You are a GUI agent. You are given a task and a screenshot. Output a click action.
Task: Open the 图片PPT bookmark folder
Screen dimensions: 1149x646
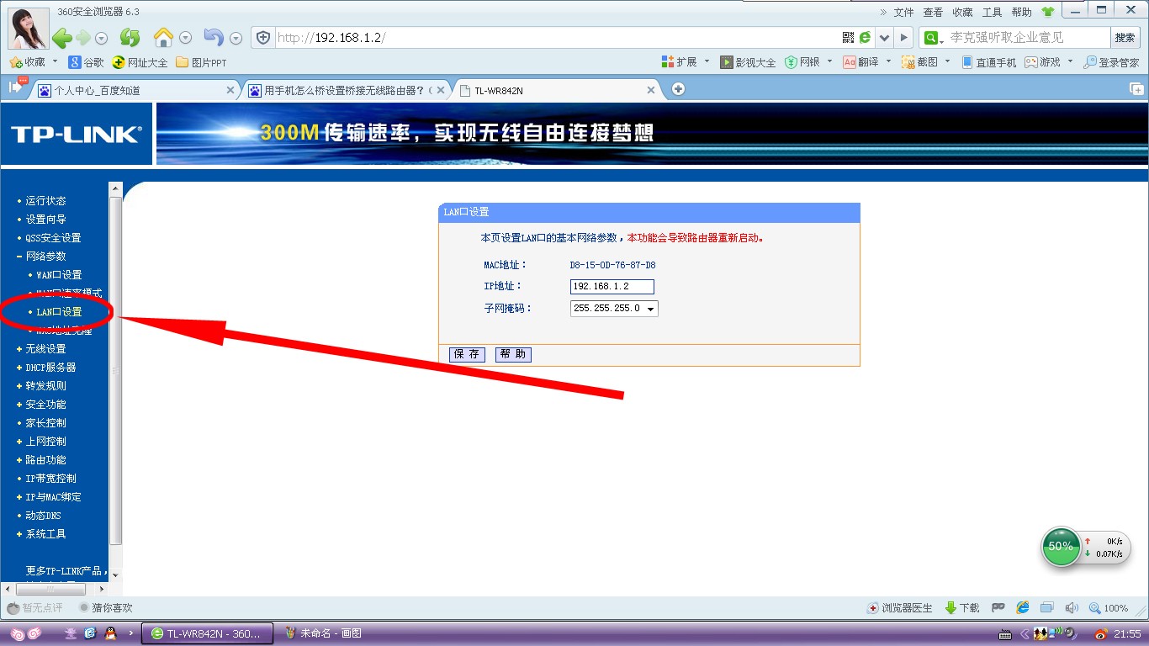click(x=201, y=62)
